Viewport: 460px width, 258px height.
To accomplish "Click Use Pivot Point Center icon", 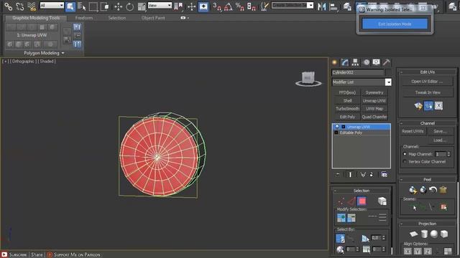I will point(178,6).
